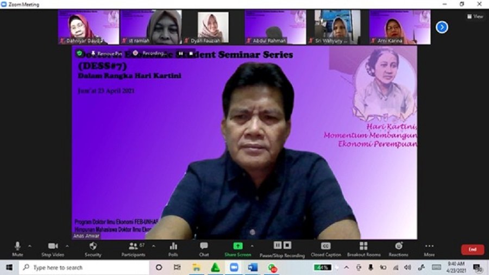Select Dahniyar Daud's video thumbnail
Image resolution: width=489 pixels, height=275 pixels.
tap(89, 27)
